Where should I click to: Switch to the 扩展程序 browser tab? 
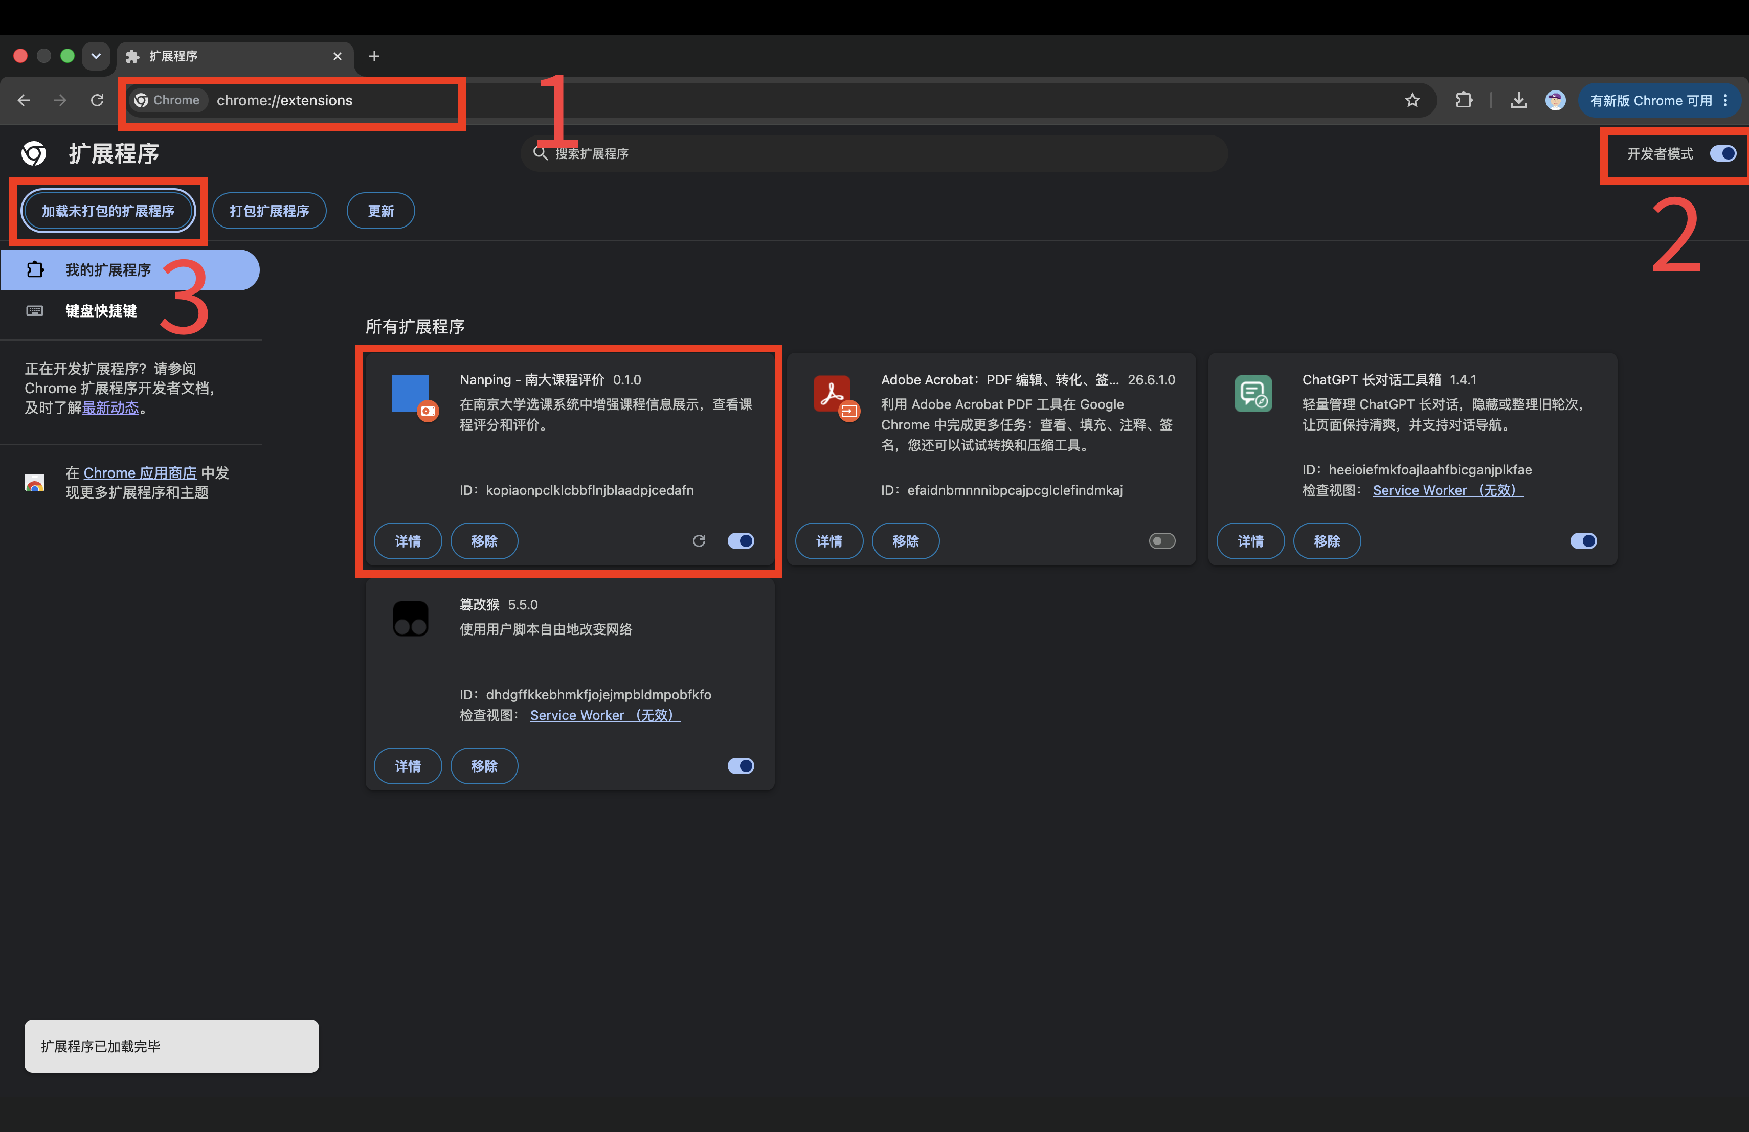(235, 56)
